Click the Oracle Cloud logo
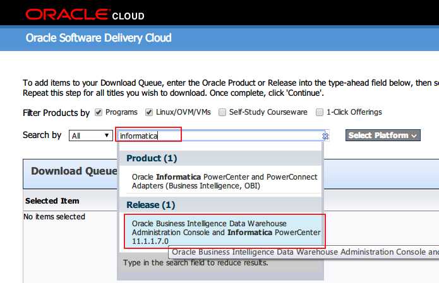This screenshot has width=439, height=283. click(85, 14)
